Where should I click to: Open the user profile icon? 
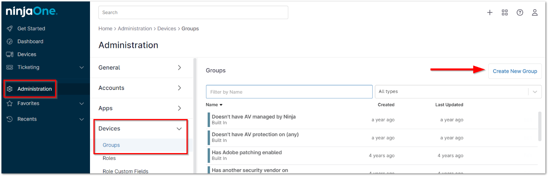535,13
